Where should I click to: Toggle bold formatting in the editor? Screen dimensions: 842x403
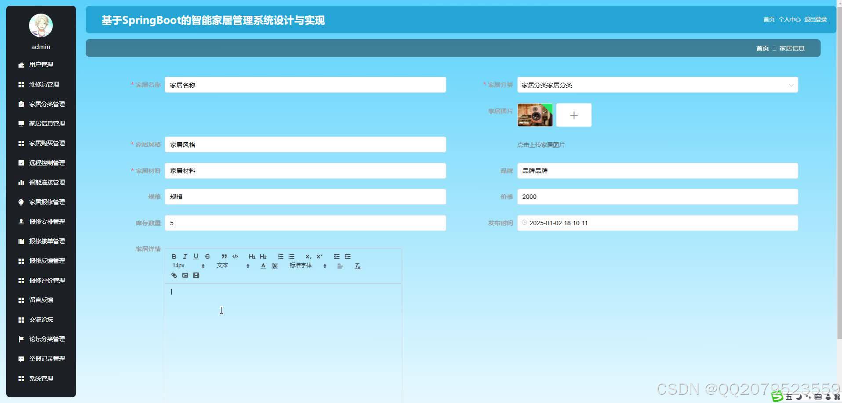pyautogui.click(x=174, y=256)
